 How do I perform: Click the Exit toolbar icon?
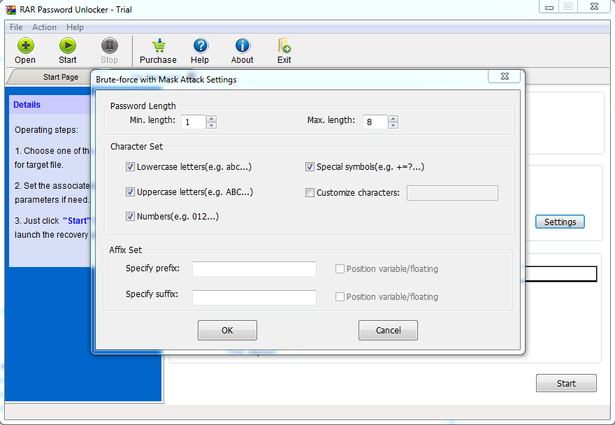click(284, 46)
